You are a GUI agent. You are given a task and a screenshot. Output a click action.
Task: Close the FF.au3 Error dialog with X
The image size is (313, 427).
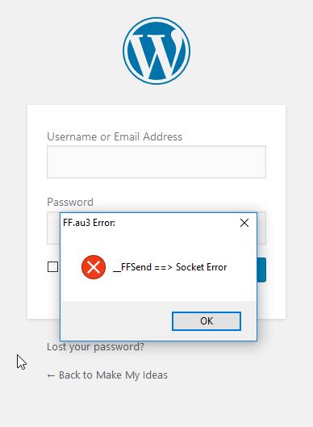pyautogui.click(x=244, y=223)
